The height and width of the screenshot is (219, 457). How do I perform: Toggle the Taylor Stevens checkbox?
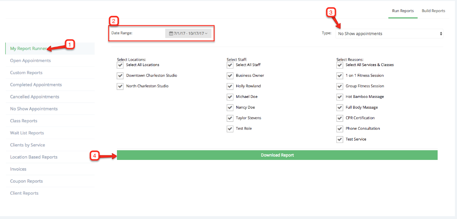pos(230,118)
